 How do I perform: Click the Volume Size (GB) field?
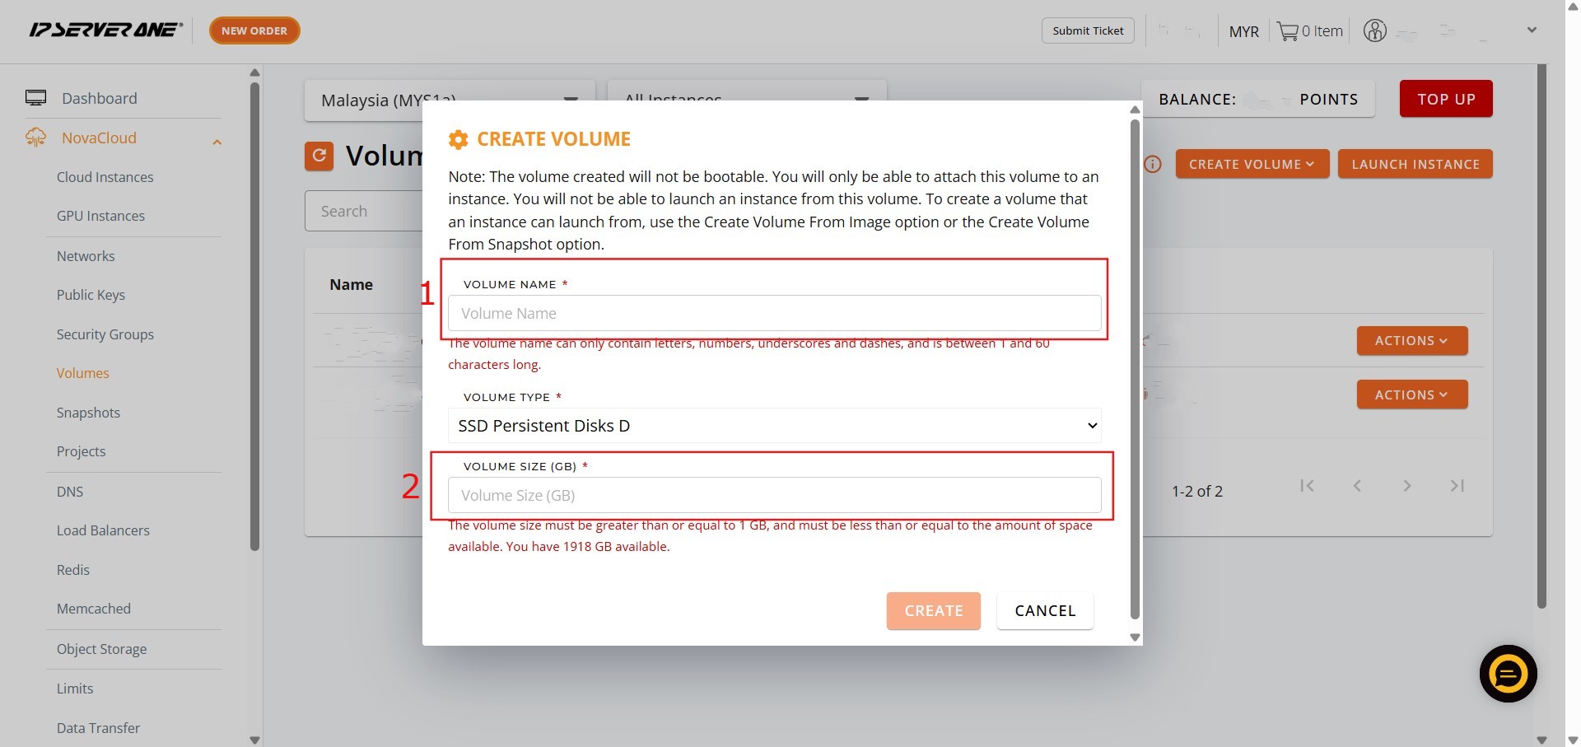[774, 496]
